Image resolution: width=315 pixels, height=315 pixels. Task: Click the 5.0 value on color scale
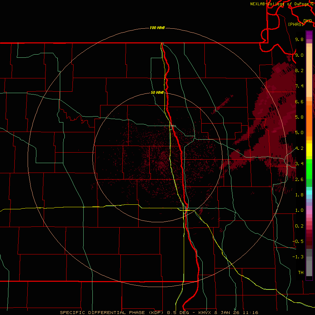pyautogui.click(x=299, y=133)
